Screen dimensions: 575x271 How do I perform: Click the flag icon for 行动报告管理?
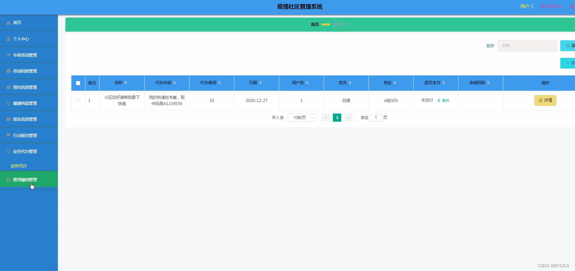tap(8, 135)
